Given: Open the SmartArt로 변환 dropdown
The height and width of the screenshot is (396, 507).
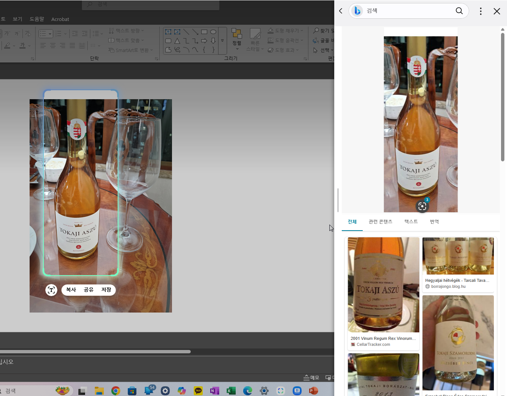Looking at the screenshot, I should point(131,50).
